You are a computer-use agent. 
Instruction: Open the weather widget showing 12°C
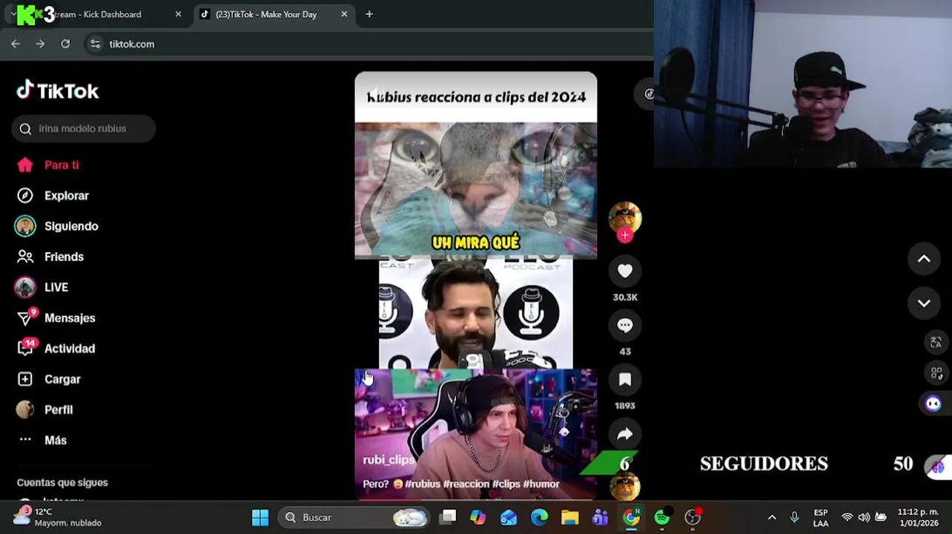58,517
